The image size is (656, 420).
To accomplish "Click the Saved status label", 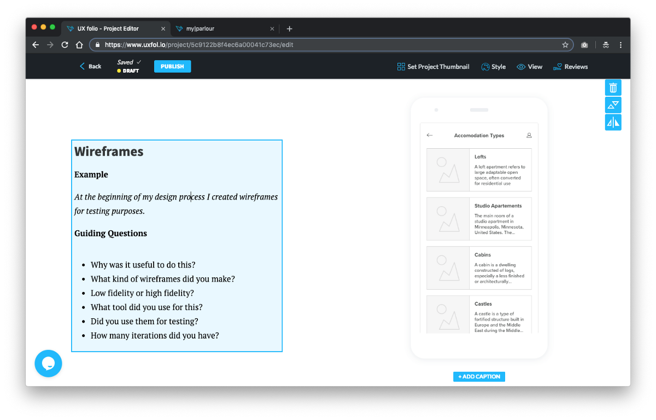I will pyautogui.click(x=129, y=62).
